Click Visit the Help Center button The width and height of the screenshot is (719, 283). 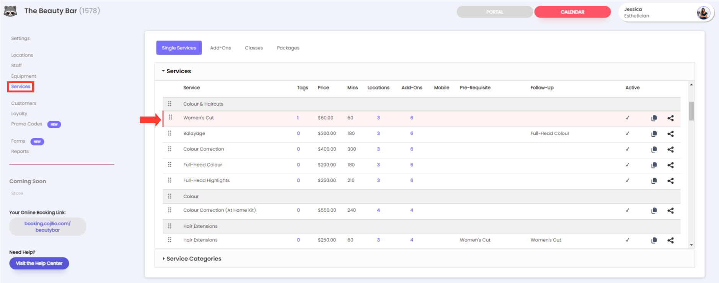39,263
